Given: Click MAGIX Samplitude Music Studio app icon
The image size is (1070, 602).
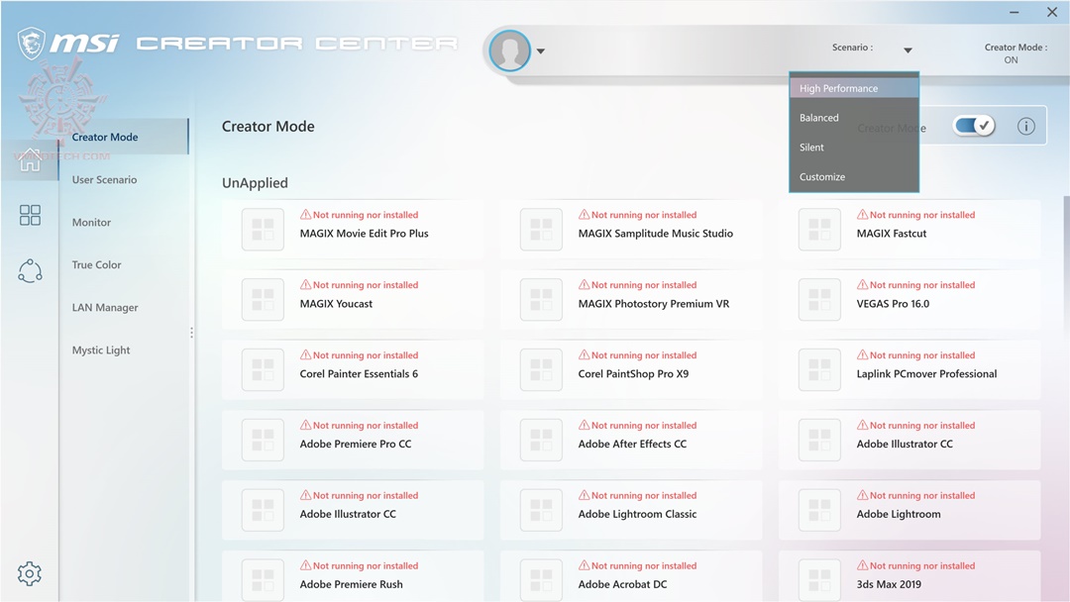Looking at the screenshot, I should coord(541,229).
